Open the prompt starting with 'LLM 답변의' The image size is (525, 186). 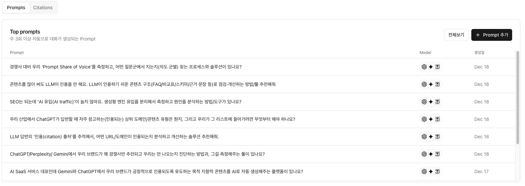tap(114, 137)
